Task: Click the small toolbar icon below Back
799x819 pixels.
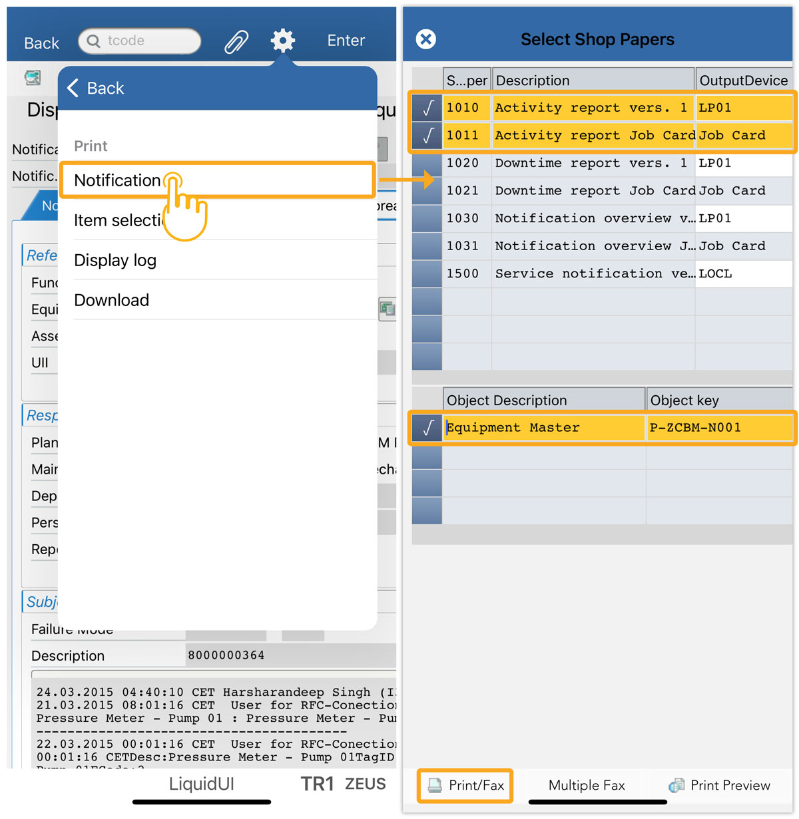Action: (33, 78)
